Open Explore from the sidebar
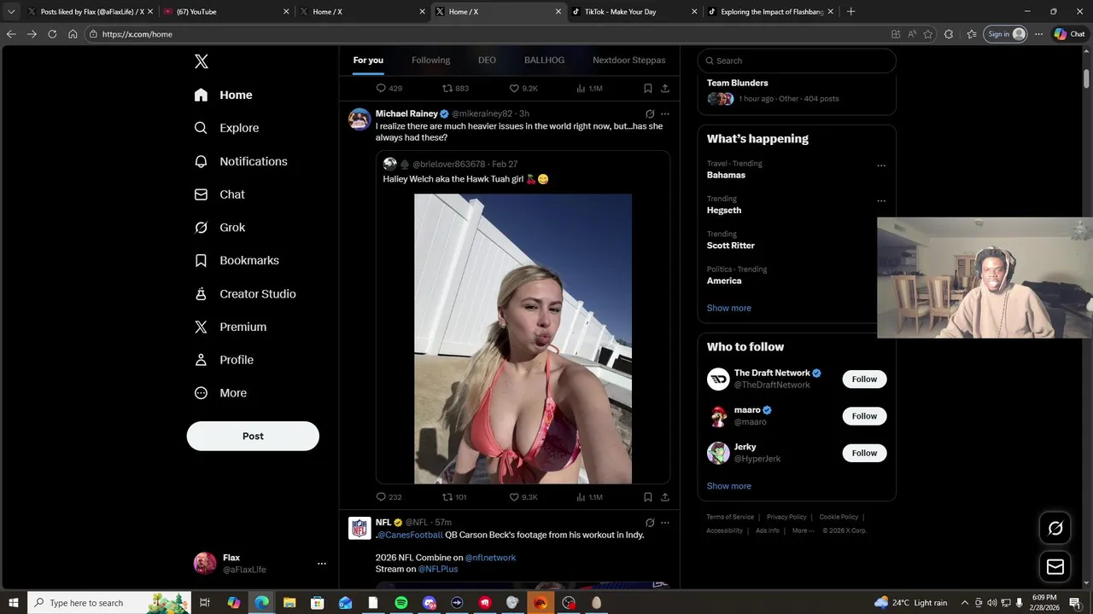 pos(226,128)
